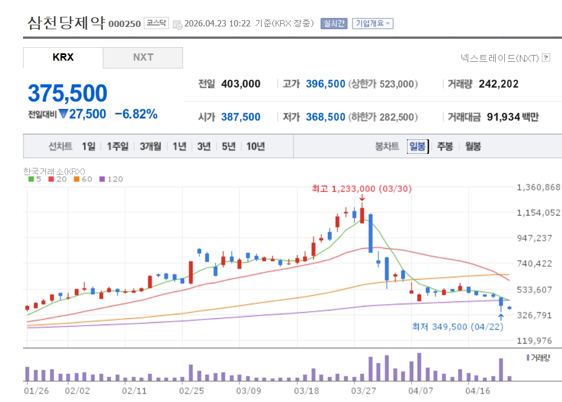Select the 주봉 weekly candle chart
562x402 pixels.
(445, 146)
